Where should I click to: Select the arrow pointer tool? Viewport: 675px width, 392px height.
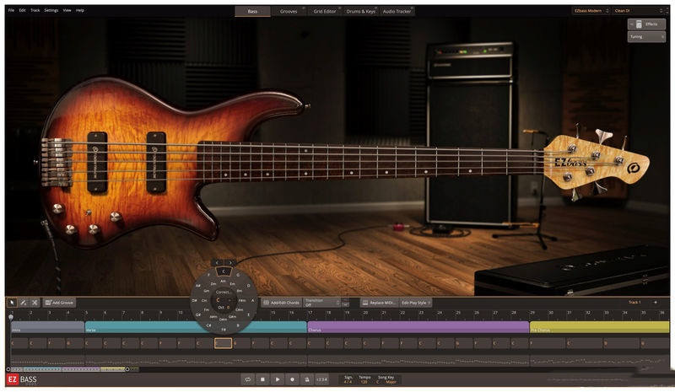pos(12,303)
